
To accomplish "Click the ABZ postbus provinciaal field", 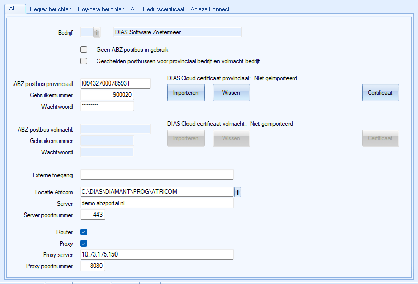I will [x=116, y=83].
